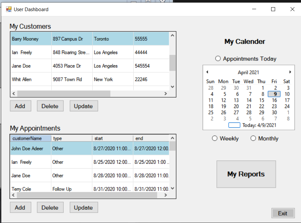
Task: Click the Follow Up type cell
Action: (71, 187)
